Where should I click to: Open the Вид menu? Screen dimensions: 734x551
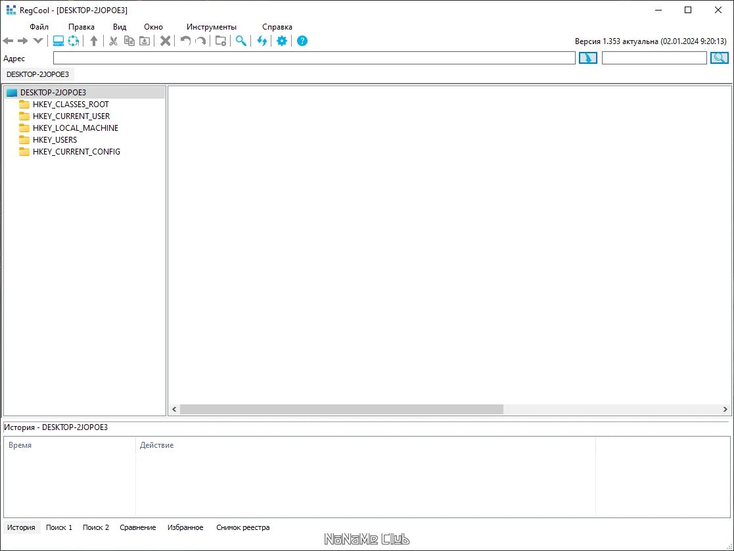click(120, 27)
